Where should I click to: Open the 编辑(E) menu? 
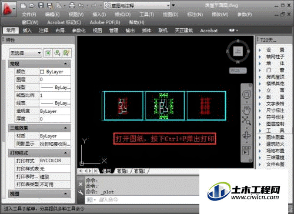click(x=52, y=15)
